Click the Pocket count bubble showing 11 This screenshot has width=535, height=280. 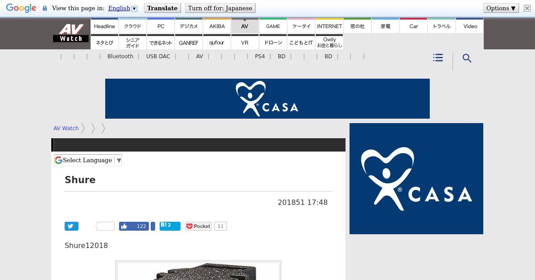coord(220,226)
